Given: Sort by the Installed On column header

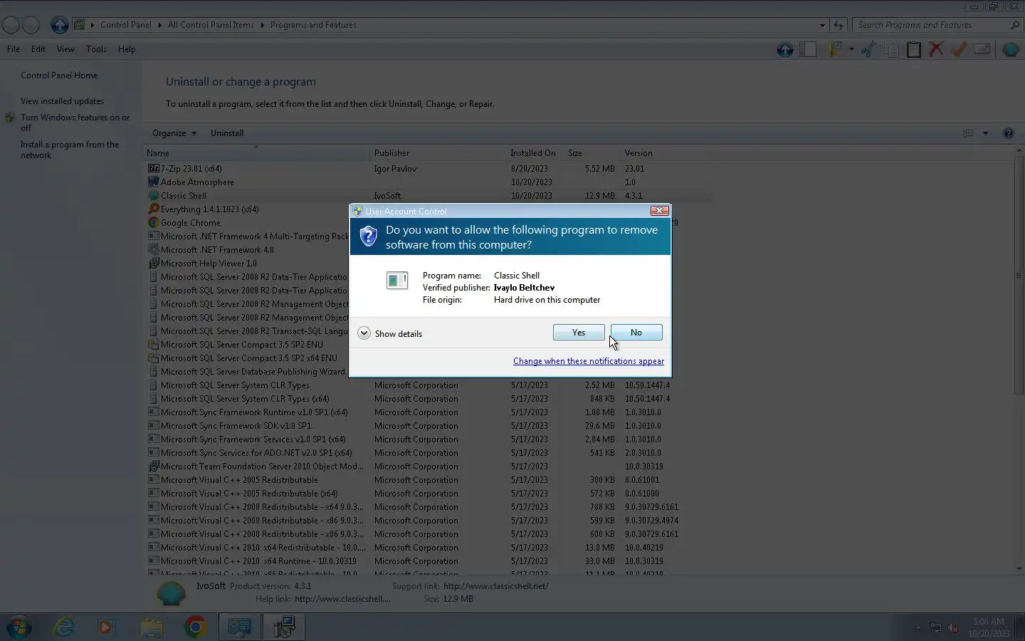Looking at the screenshot, I should point(533,153).
